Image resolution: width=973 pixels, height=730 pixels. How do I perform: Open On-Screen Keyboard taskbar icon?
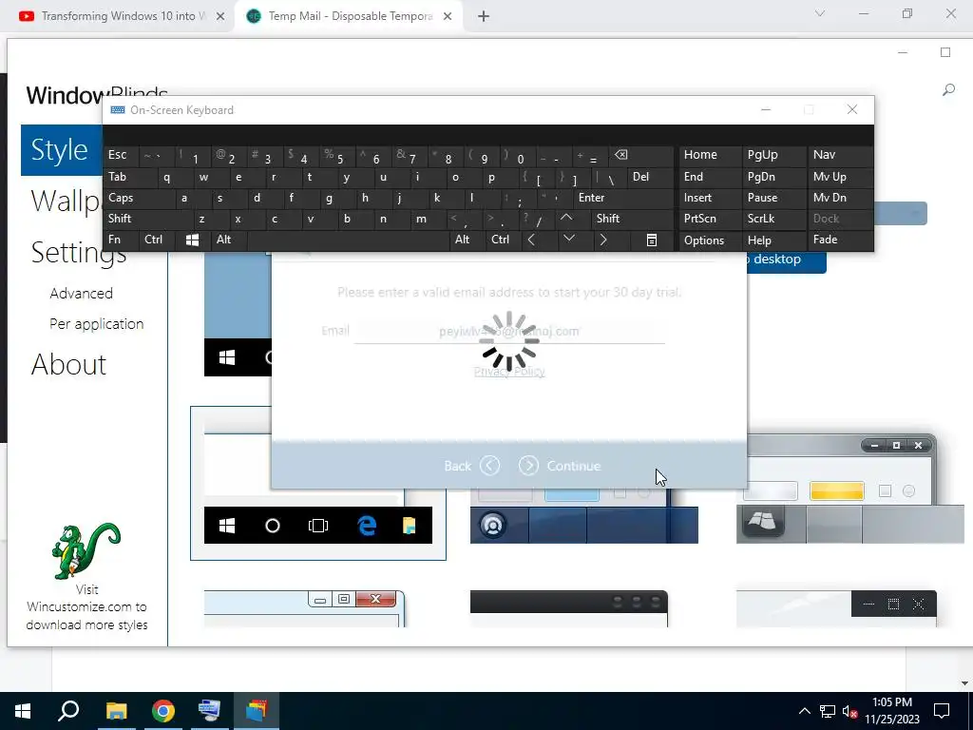[x=209, y=711]
